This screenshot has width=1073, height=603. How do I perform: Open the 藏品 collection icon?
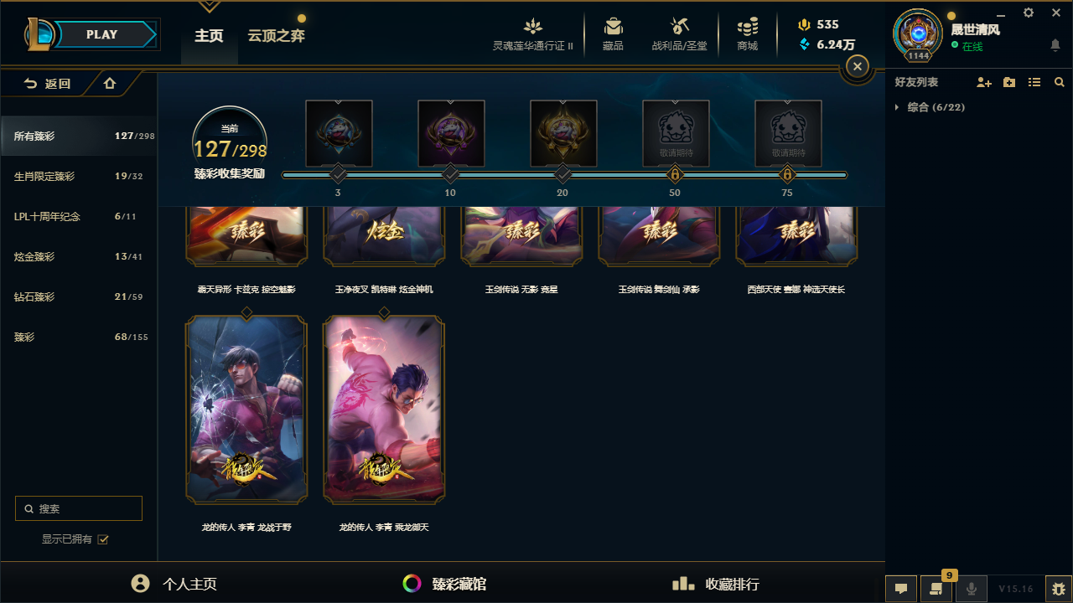pos(613,26)
